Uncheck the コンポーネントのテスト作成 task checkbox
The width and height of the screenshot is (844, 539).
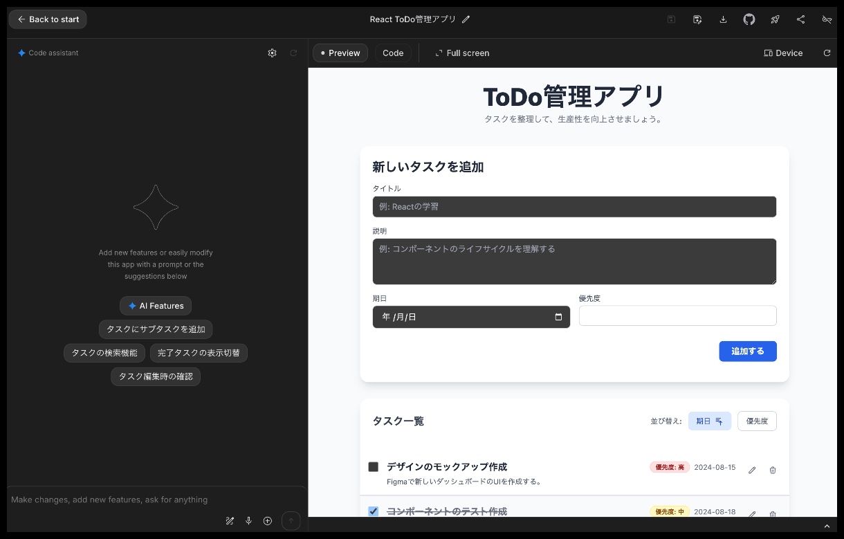point(374,511)
